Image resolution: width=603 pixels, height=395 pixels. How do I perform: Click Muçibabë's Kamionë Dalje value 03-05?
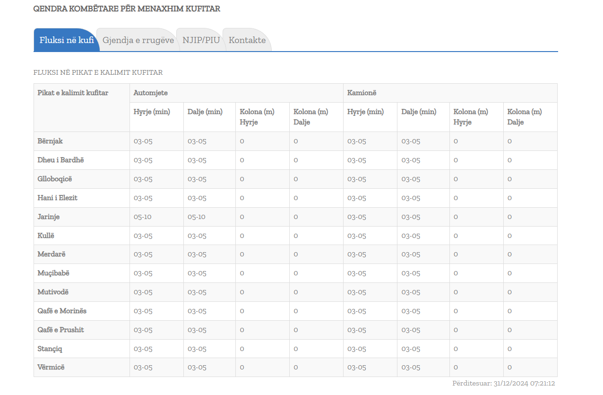tap(411, 273)
